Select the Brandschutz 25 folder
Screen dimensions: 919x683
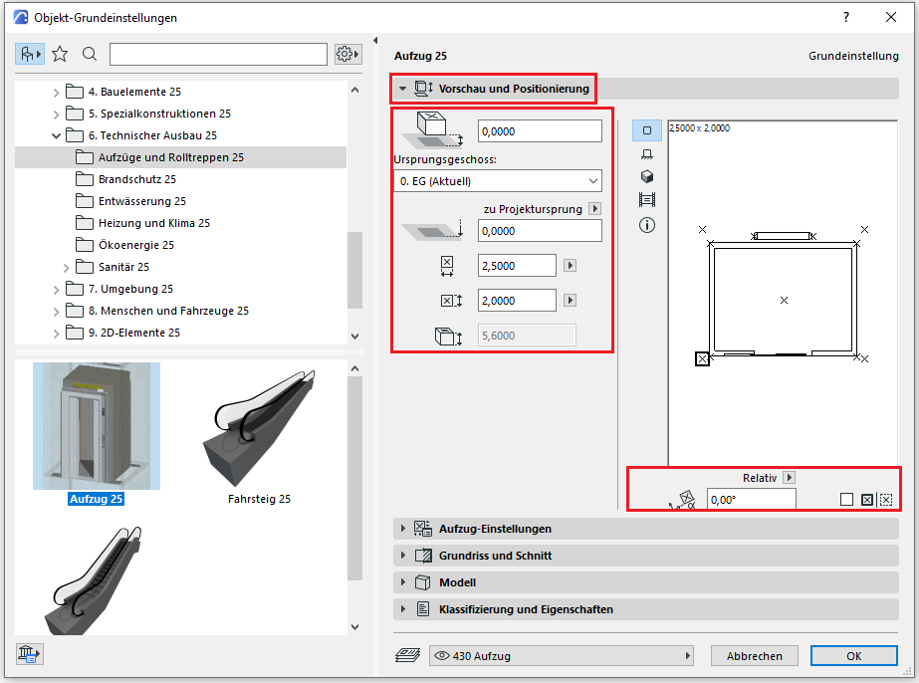pyautogui.click(x=136, y=179)
